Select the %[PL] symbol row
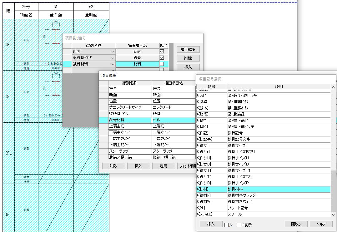337x232 pixels. click(263, 208)
